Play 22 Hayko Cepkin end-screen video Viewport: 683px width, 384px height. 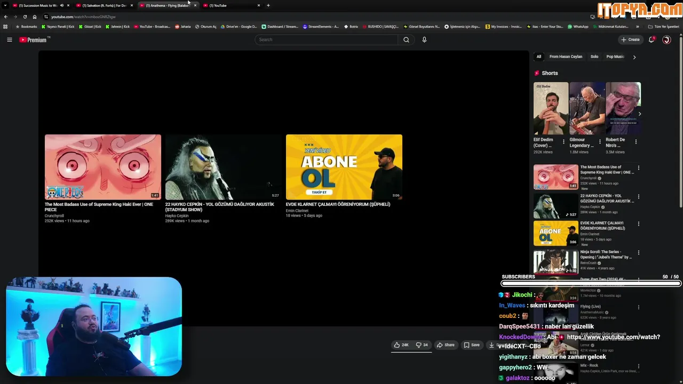224,167
